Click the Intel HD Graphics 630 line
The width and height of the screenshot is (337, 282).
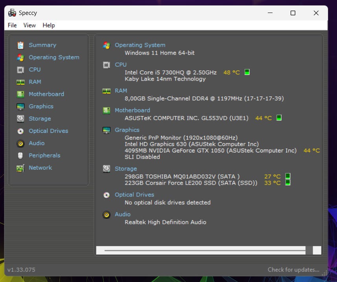pos(192,144)
